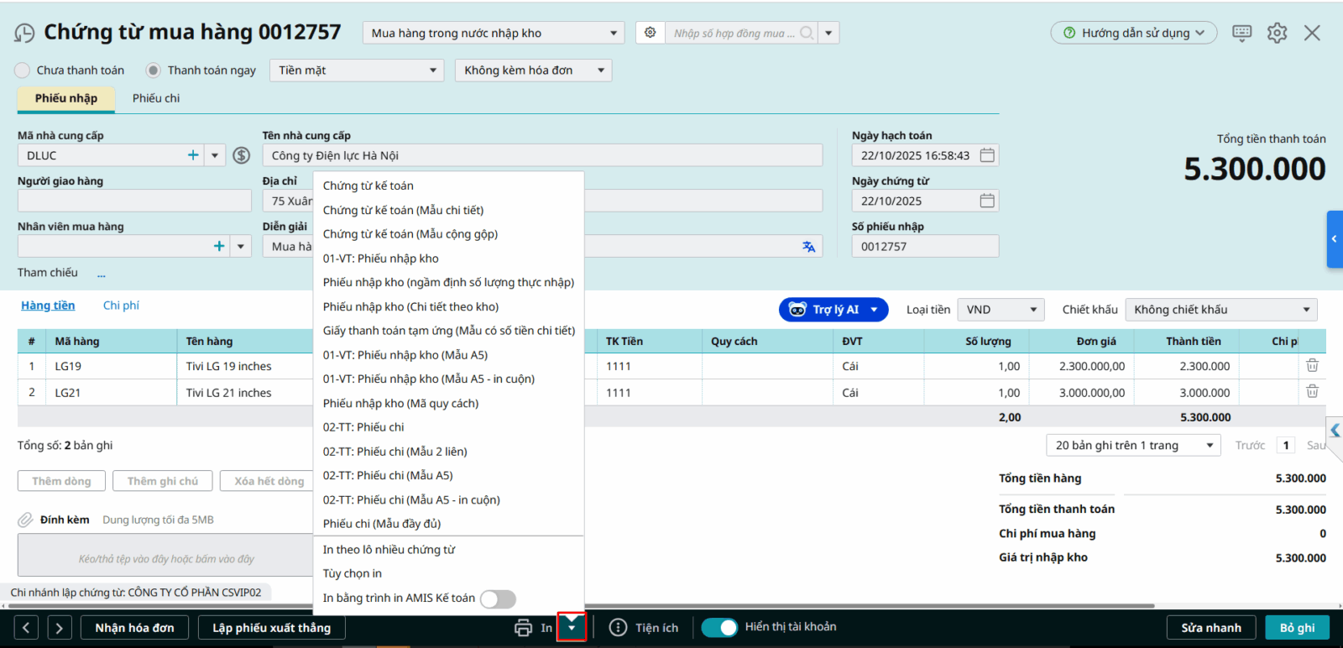Enable In bằng trình in AMIS Kế toán
Viewport: 1343px width, 648px height.
pos(498,598)
